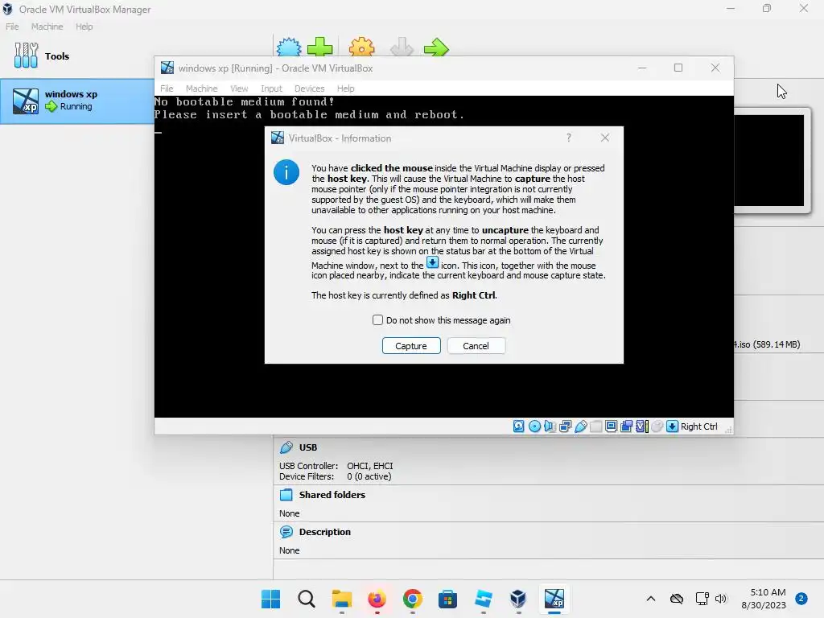Screen dimensions: 824x618
Task: Click the Description speech bubble icon
Action: click(x=286, y=532)
